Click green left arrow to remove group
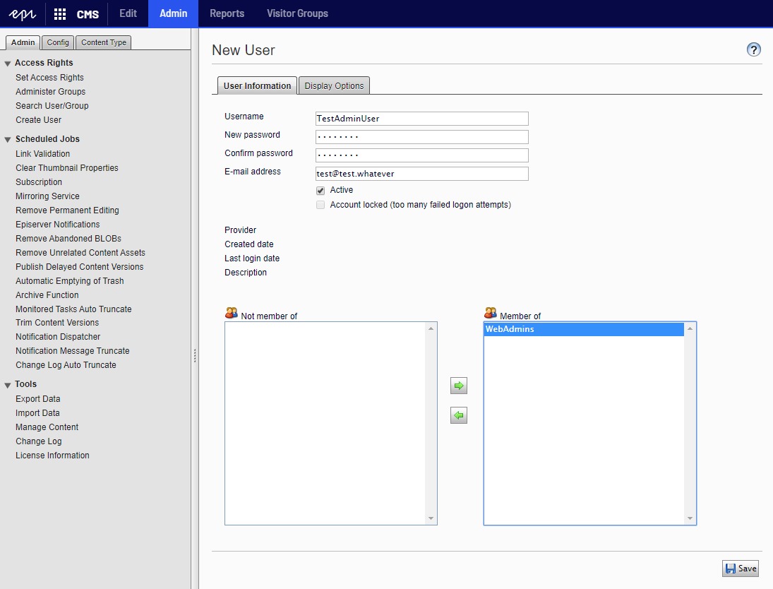Screen dimensions: 773x589 point(459,416)
